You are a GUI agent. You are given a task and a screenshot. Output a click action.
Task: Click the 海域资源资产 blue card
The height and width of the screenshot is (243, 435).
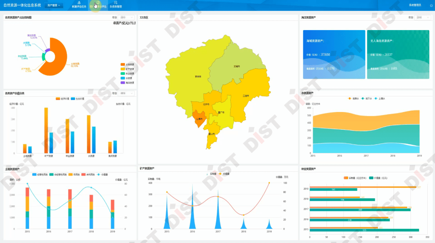tap(334, 55)
